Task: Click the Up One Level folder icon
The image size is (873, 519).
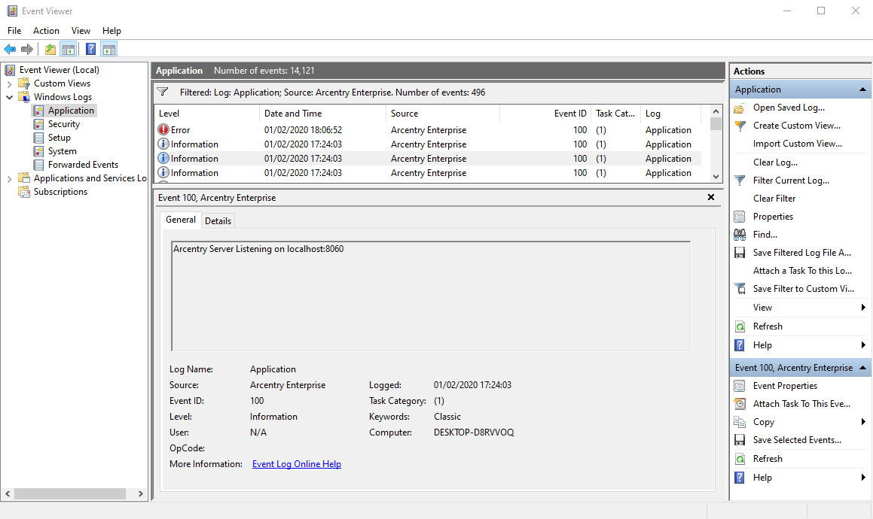Action: [x=50, y=50]
